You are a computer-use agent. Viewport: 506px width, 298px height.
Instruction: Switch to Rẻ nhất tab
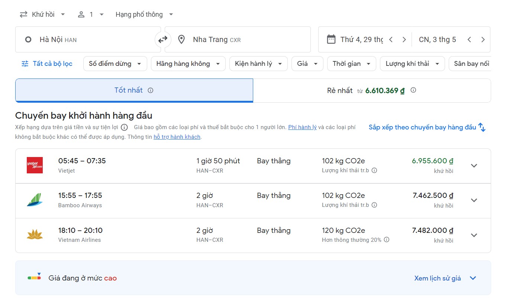pyautogui.click(x=371, y=90)
